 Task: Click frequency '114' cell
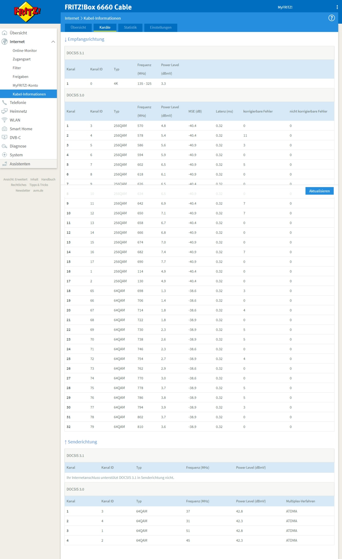[x=140, y=271]
